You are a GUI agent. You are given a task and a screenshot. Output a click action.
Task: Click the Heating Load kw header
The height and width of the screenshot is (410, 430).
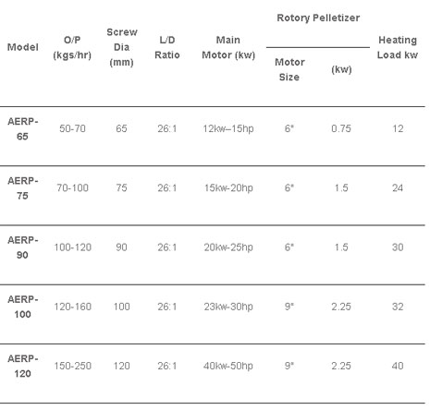(x=398, y=47)
